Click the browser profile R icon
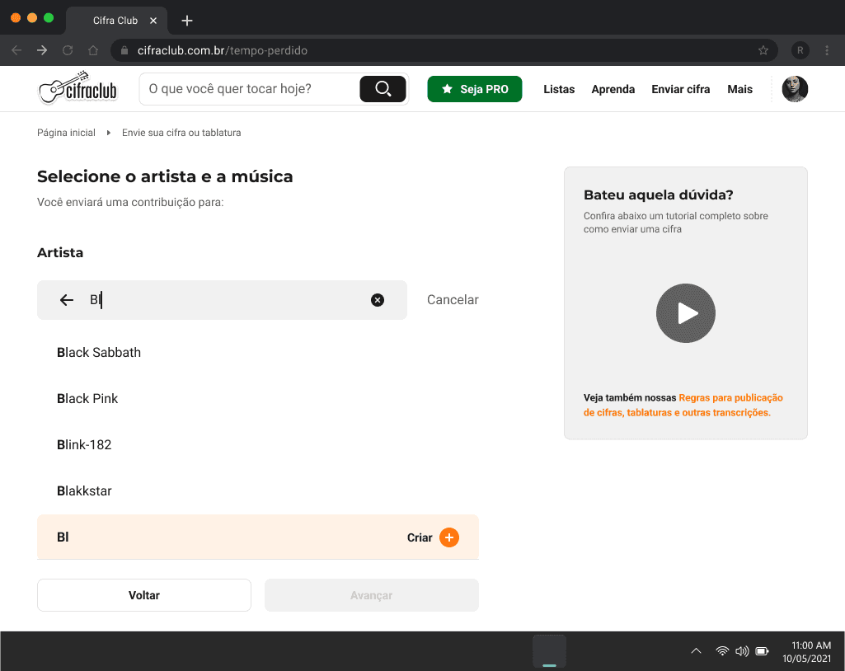The height and width of the screenshot is (671, 845). click(x=800, y=50)
